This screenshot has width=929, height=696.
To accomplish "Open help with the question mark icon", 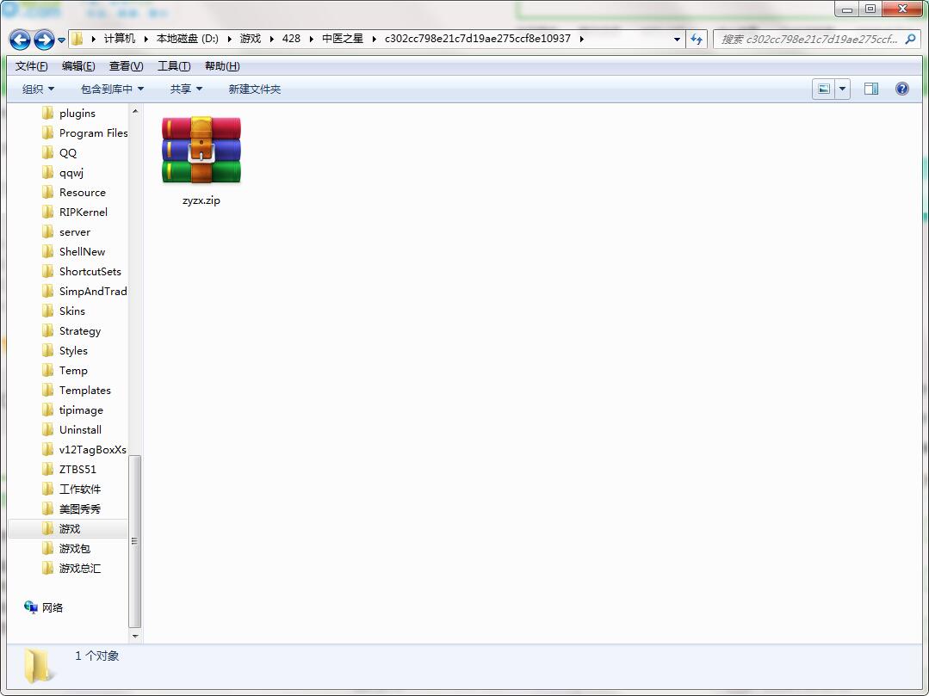I will [901, 89].
